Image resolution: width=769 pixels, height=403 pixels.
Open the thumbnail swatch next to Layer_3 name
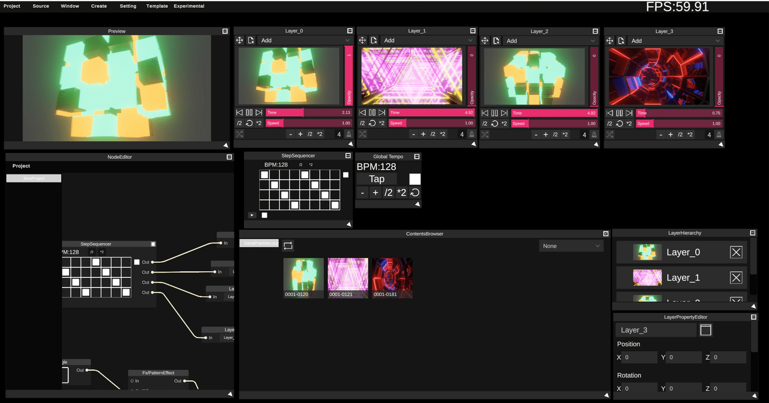click(x=705, y=330)
